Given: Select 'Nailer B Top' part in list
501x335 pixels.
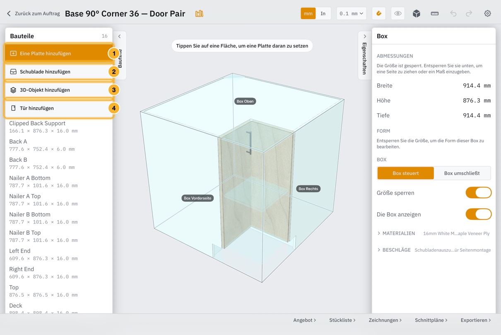Looking at the screenshot, I should point(59,236).
